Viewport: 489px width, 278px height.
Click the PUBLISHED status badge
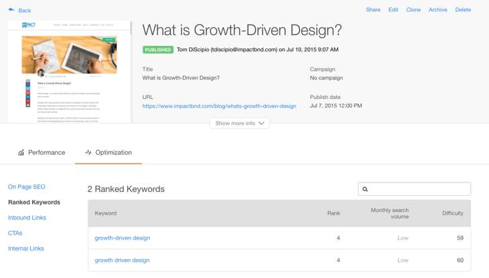point(158,50)
